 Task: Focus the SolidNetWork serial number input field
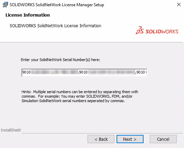coord(84,72)
